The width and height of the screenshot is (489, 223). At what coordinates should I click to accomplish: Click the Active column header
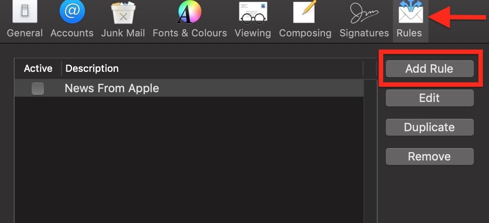point(38,69)
